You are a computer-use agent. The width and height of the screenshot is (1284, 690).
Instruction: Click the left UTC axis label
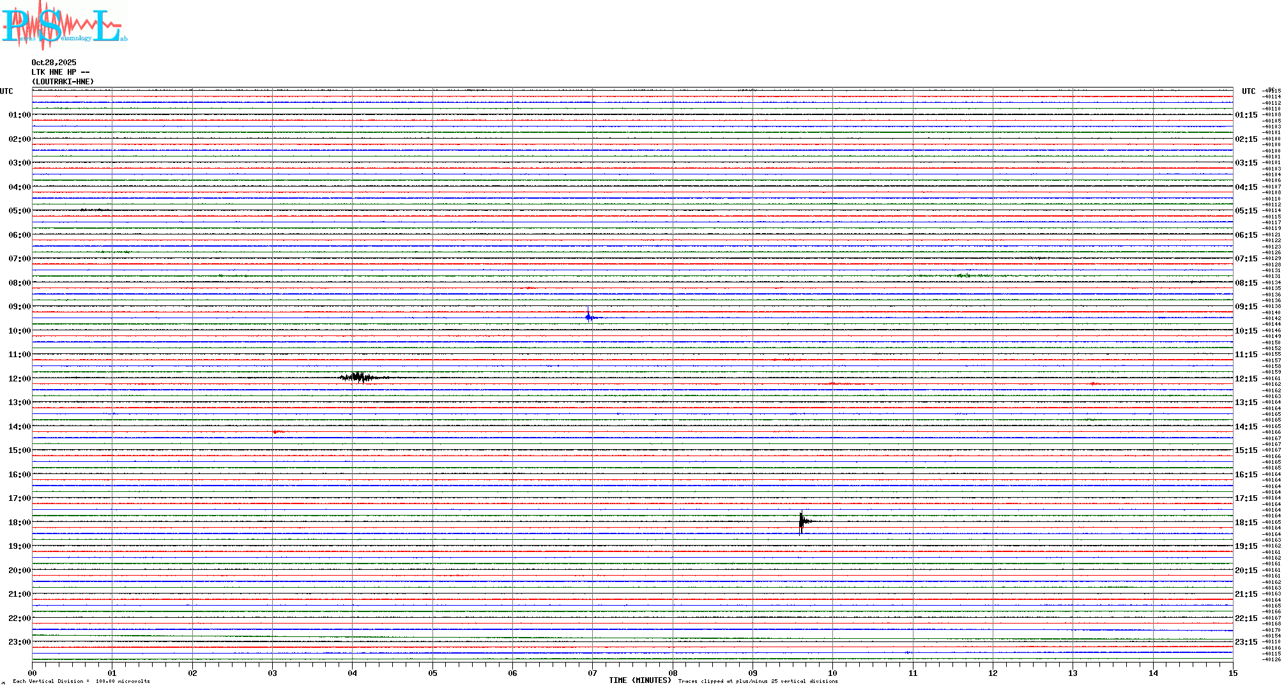6,91
